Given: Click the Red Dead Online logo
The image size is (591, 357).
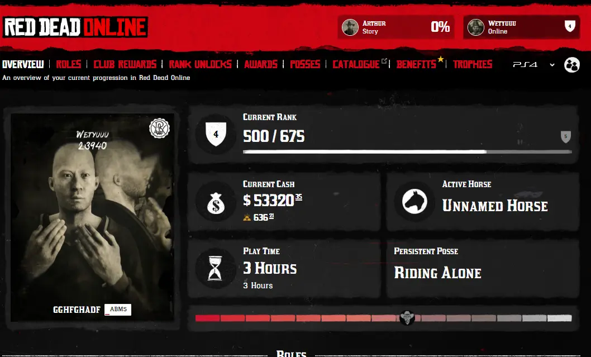Looking at the screenshot, I should [75, 27].
